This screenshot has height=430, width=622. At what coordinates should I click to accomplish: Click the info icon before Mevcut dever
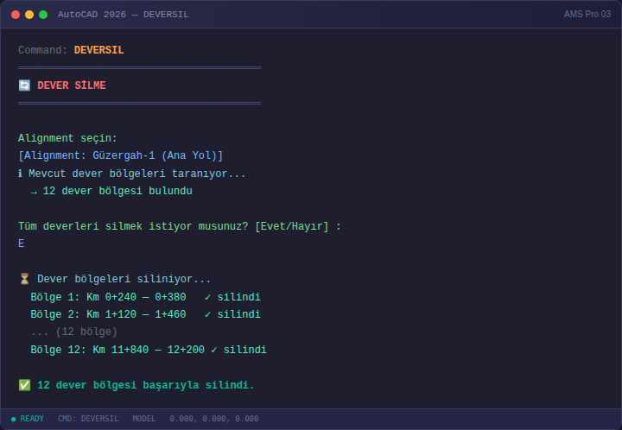20,174
